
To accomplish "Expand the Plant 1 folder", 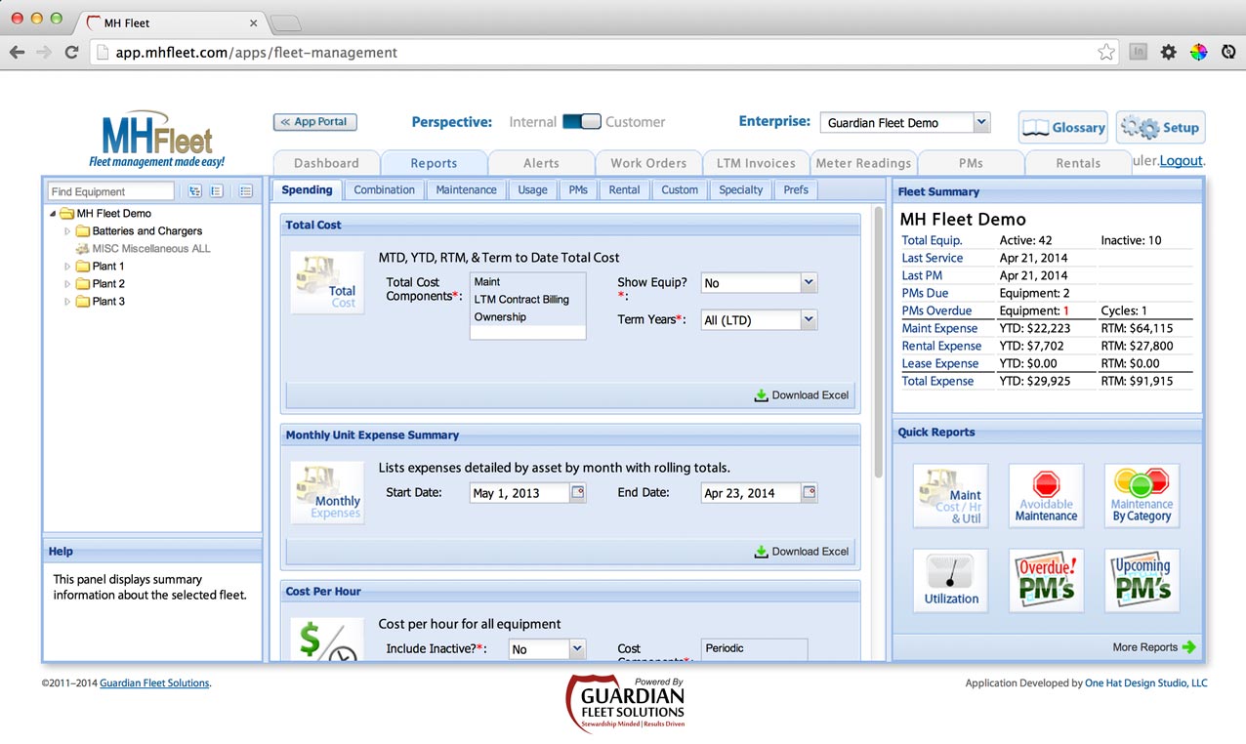I will (67, 267).
